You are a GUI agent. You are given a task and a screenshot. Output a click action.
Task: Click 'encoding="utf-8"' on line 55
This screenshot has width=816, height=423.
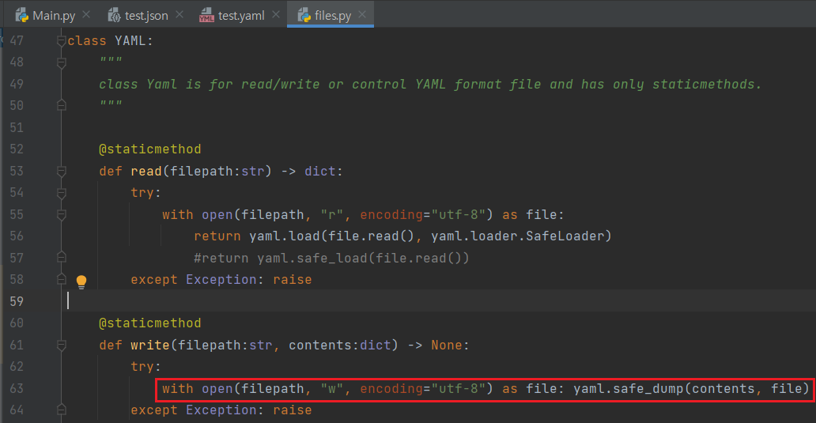[x=422, y=215]
